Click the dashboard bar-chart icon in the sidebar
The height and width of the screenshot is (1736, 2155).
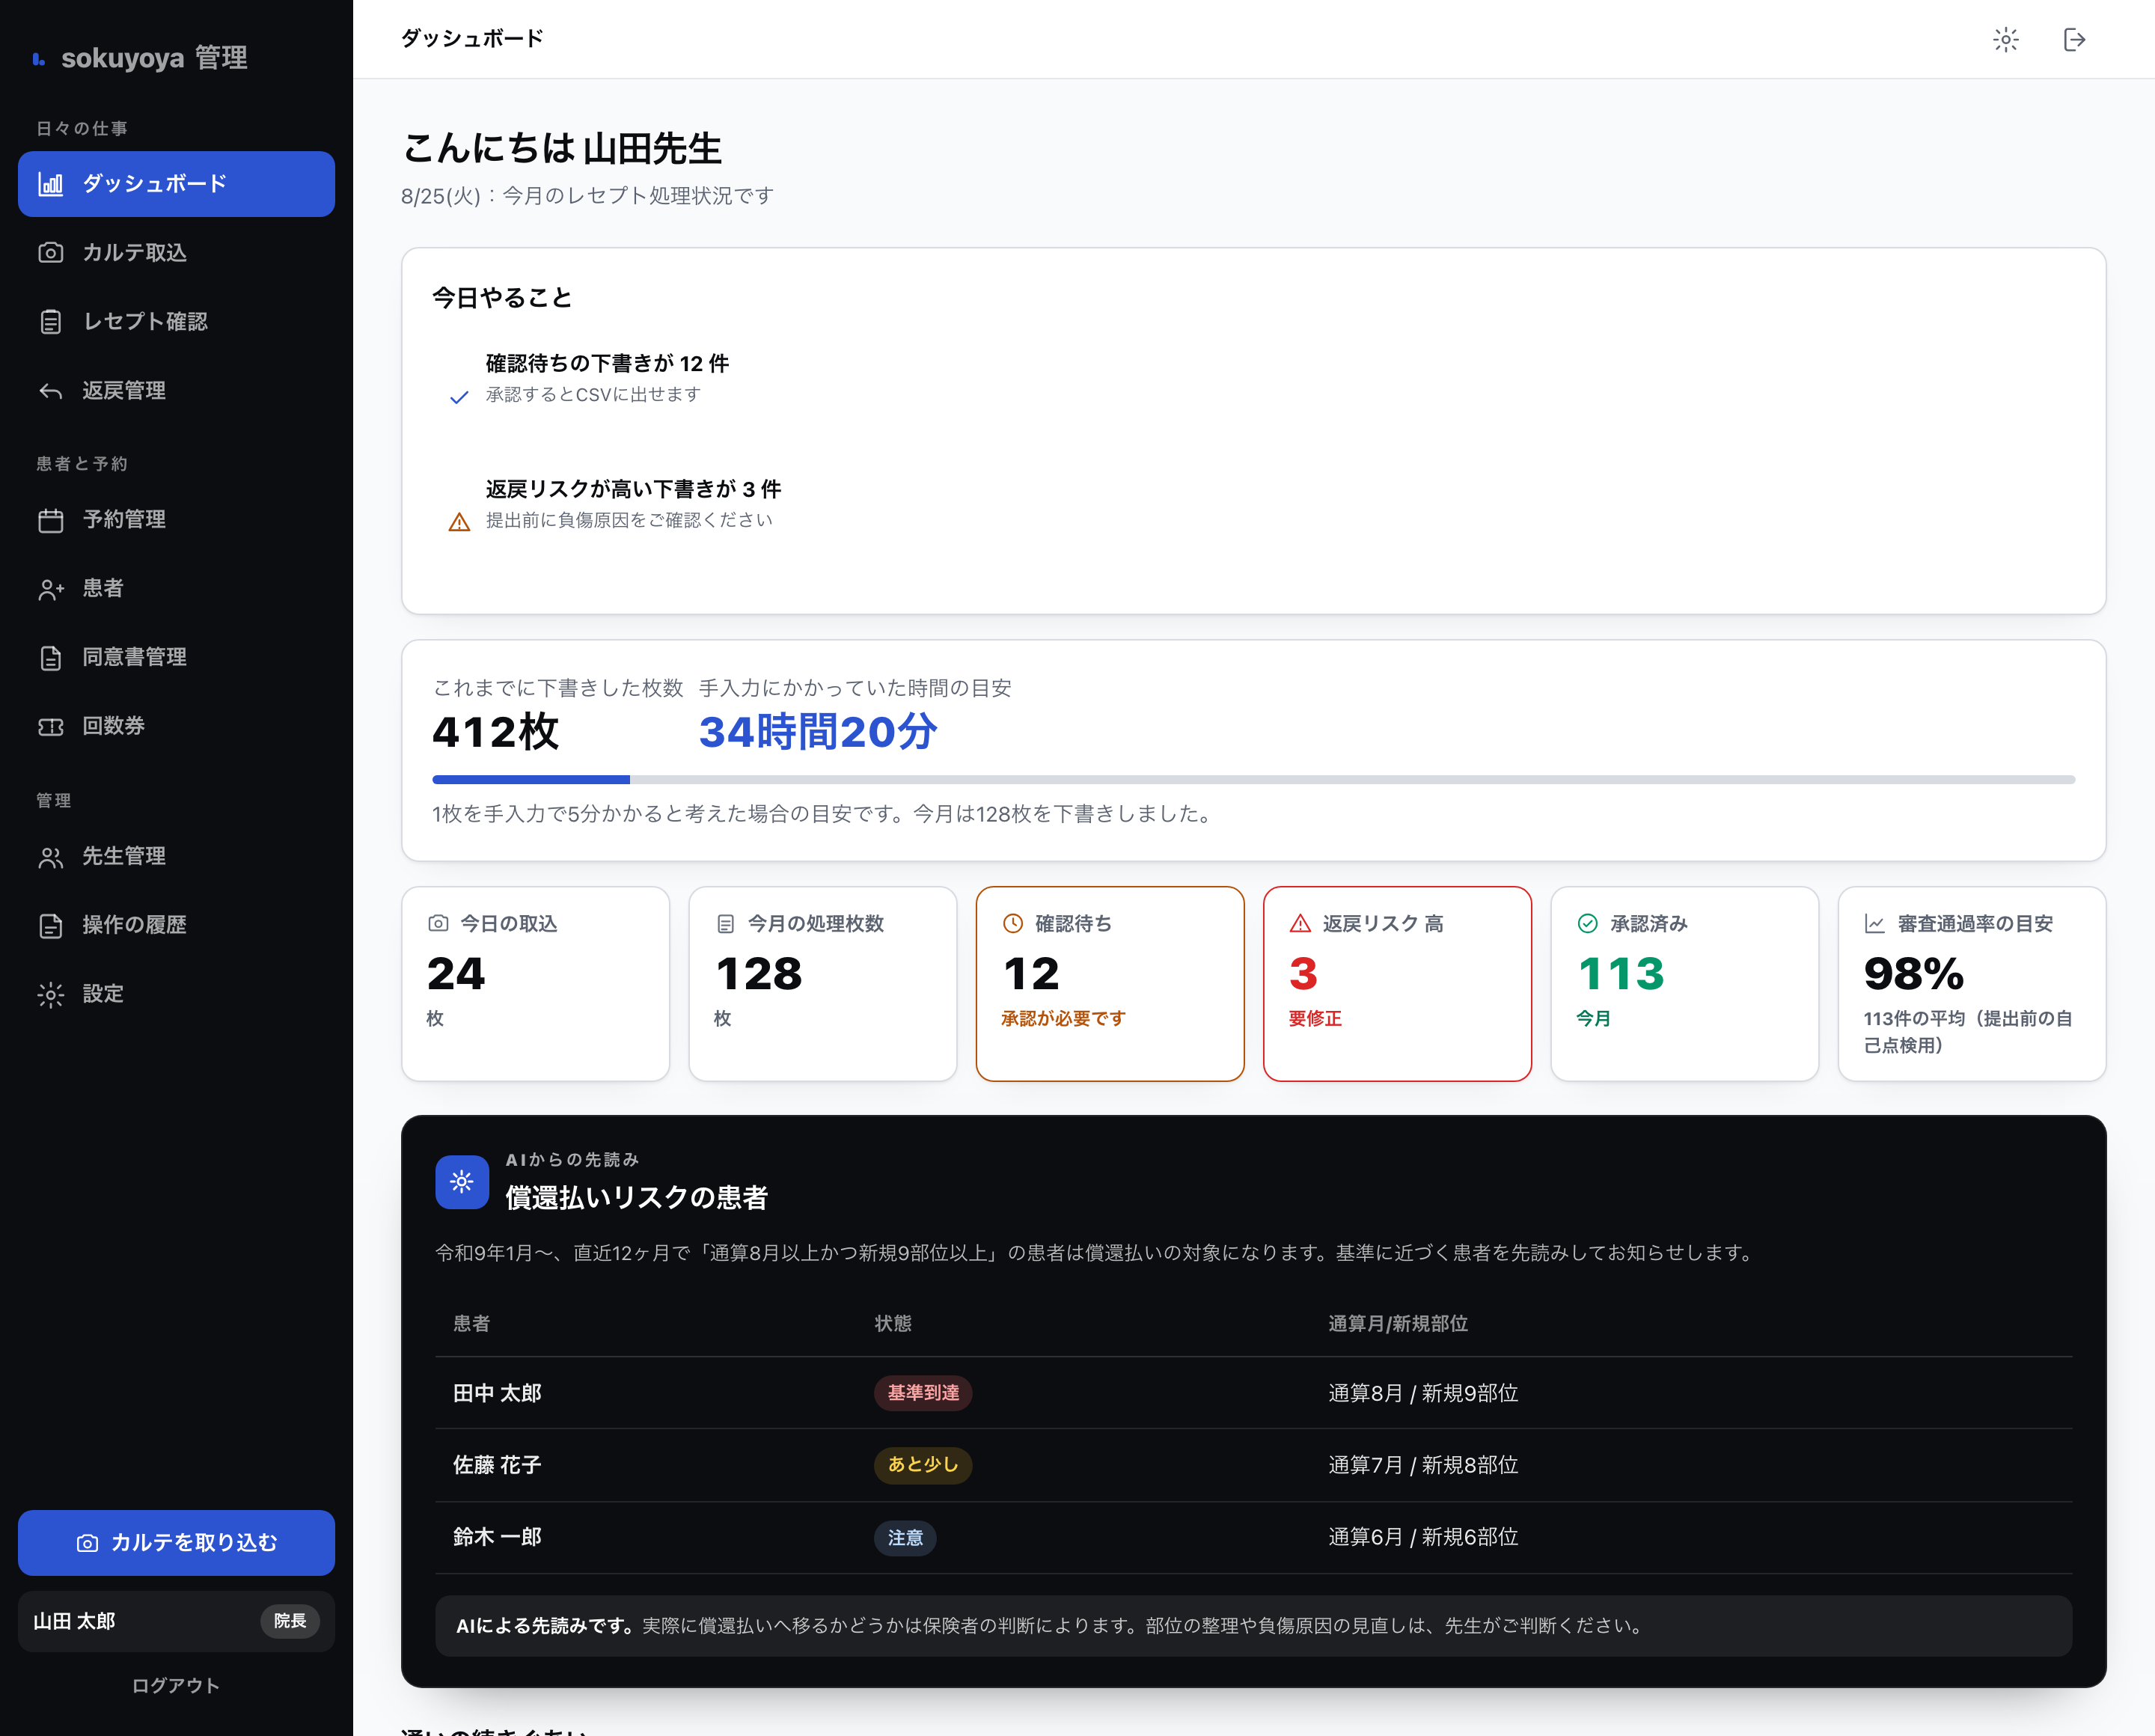50,184
